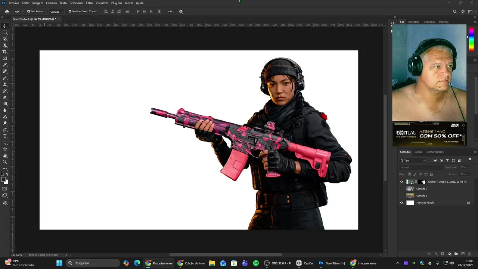Select the Gradient tool
The width and height of the screenshot is (478, 269).
pos(5,104)
